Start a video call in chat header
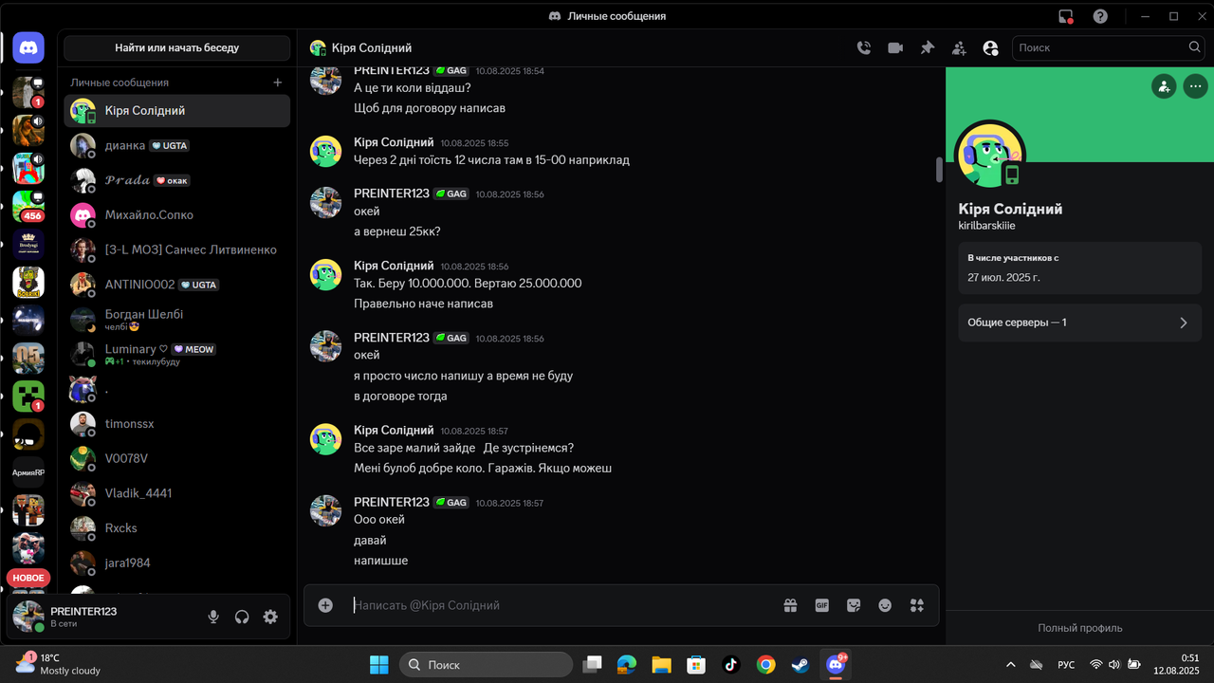 (895, 47)
